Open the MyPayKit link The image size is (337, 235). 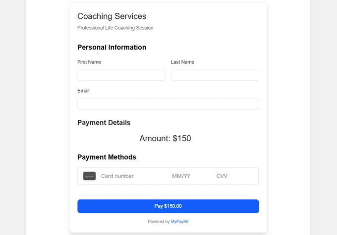point(179,222)
